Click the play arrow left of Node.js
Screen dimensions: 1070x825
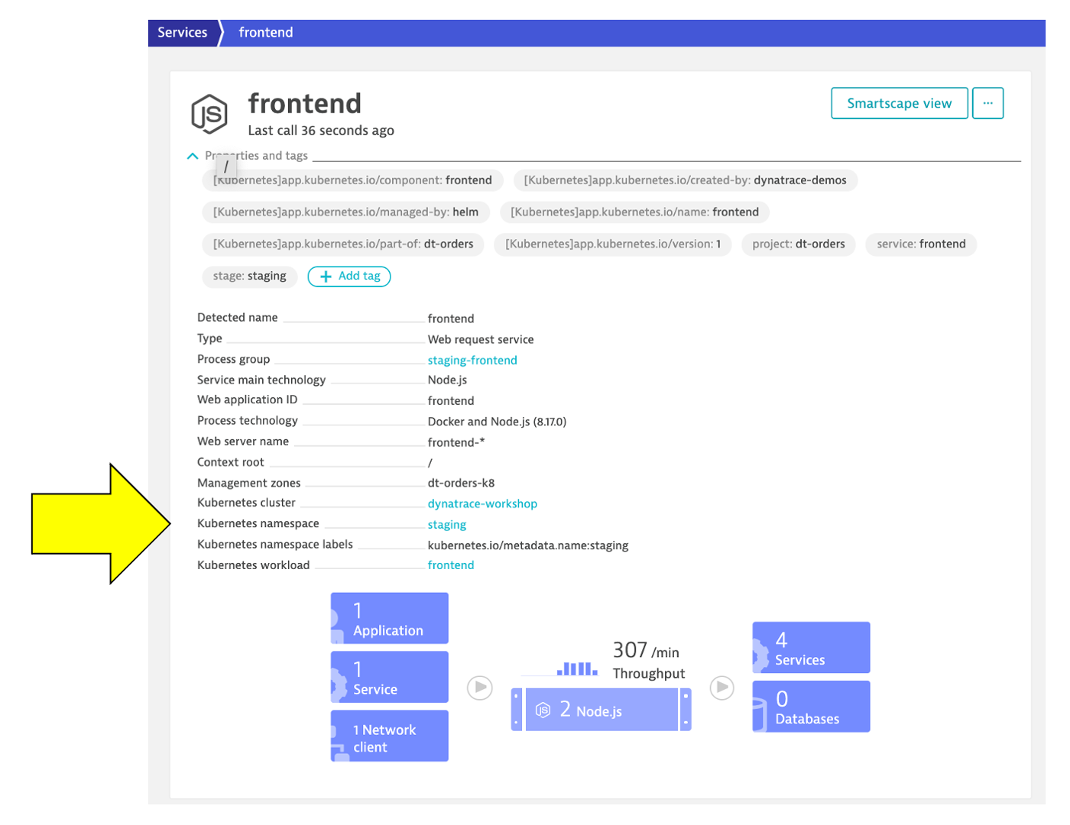480,687
